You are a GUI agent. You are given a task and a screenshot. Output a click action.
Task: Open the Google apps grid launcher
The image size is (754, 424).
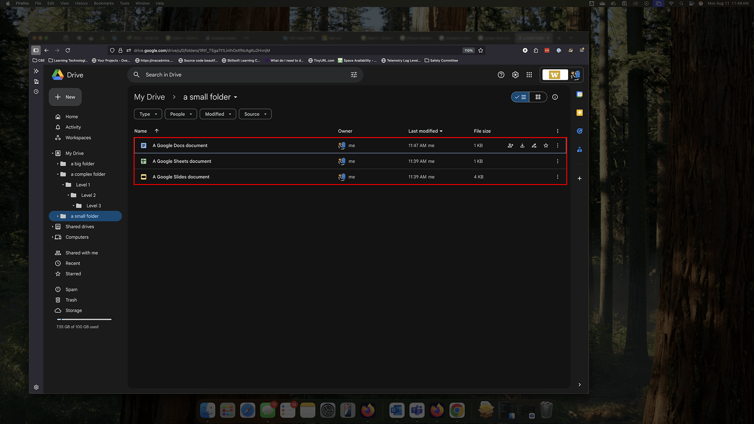pos(529,75)
